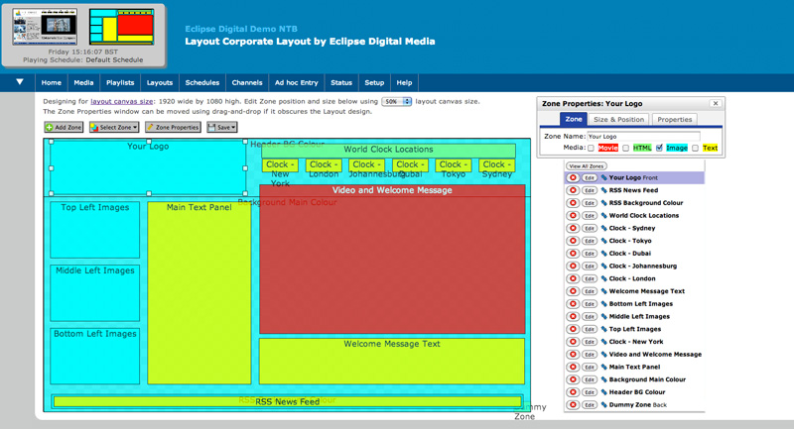The image size is (794, 429).
Task: Remove Clock - Dubai using red icon
Action: tap(573, 254)
